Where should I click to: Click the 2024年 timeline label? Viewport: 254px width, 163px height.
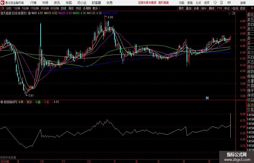coord(5,161)
